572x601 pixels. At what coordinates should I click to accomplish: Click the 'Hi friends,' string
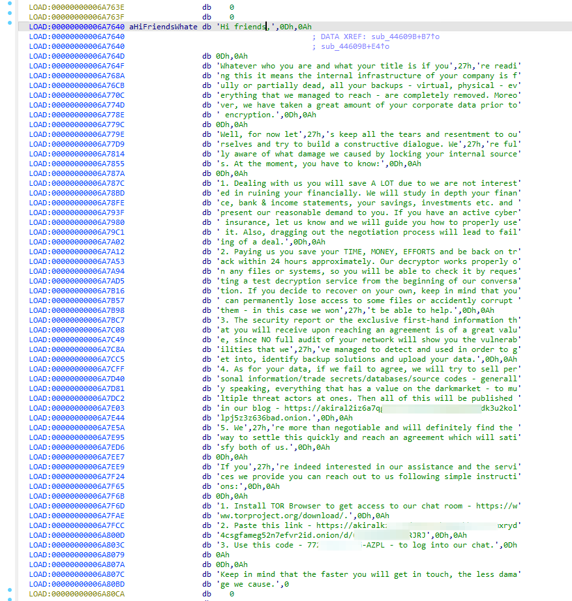245,27
